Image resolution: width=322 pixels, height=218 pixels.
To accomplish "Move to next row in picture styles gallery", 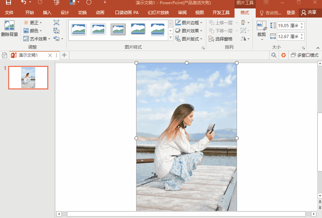I will point(170,31).
